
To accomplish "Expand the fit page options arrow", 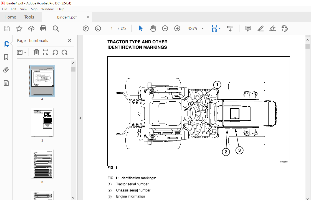I will [219, 28].
